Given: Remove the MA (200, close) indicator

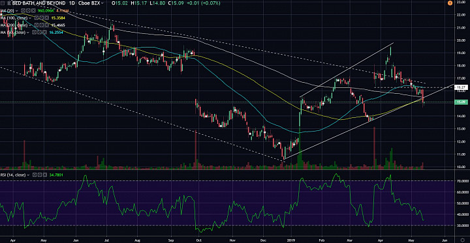Looking at the screenshot, I should (x=46, y=25).
